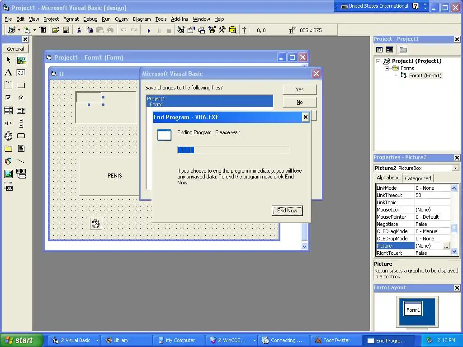Toggle Folders view in Project panel
The height and width of the screenshot is (347, 463).
(403, 50)
